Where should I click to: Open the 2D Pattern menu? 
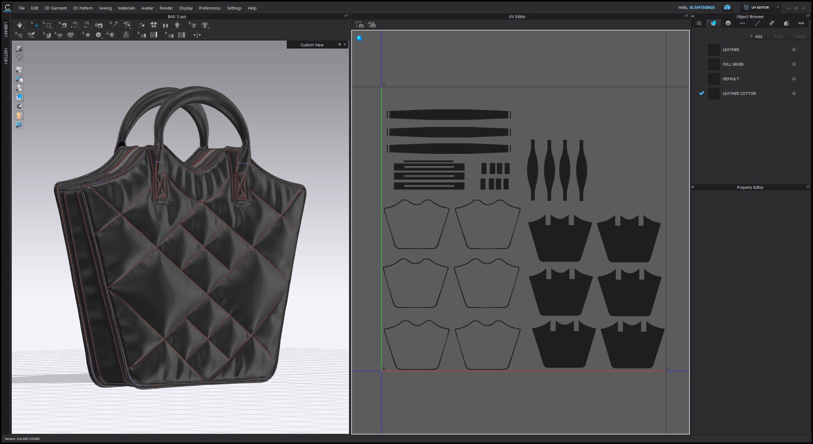(x=83, y=8)
